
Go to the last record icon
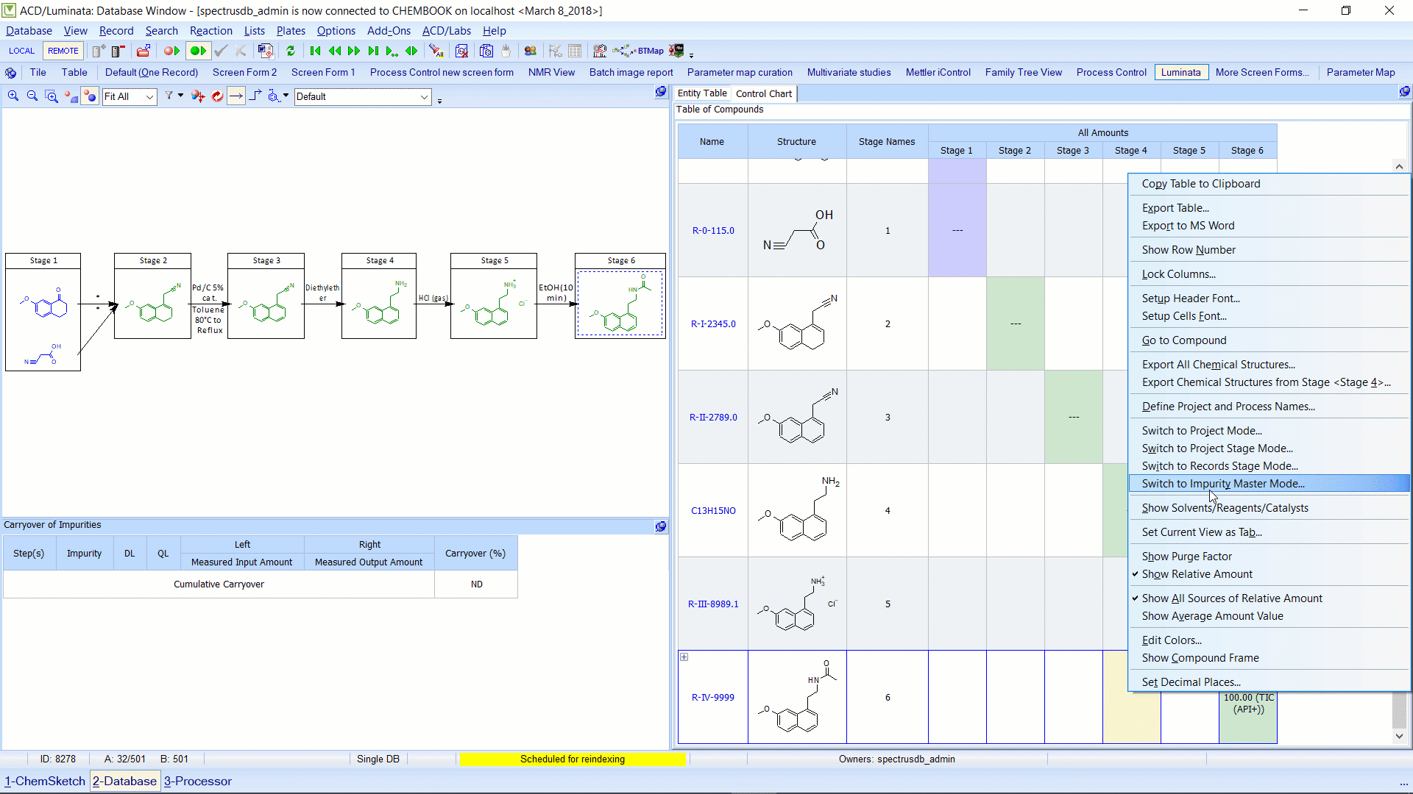click(x=373, y=51)
